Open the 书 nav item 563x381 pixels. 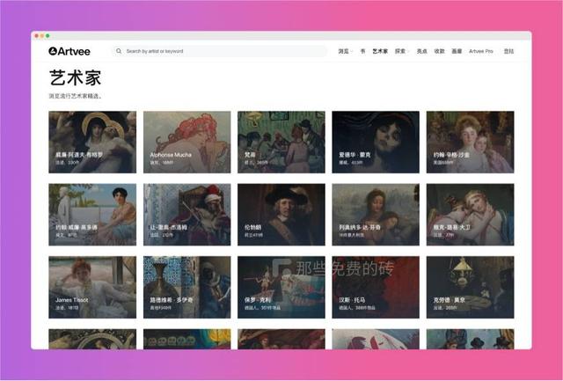coord(362,51)
